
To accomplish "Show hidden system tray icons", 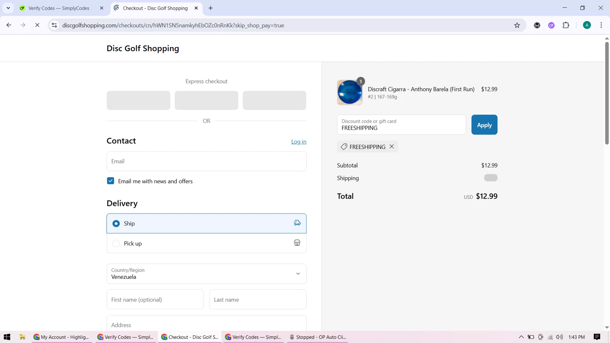I will pos(521,337).
